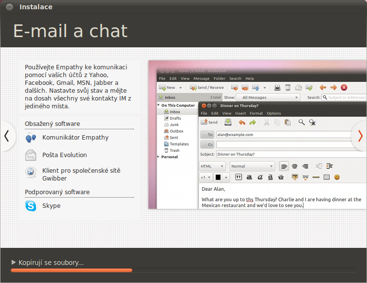Screen dimensions: 367x283
Task: Click the Cc: button in compose
Action: (x=207, y=144)
